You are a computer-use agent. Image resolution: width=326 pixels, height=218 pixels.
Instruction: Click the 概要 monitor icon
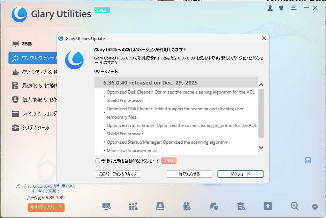tap(15, 44)
